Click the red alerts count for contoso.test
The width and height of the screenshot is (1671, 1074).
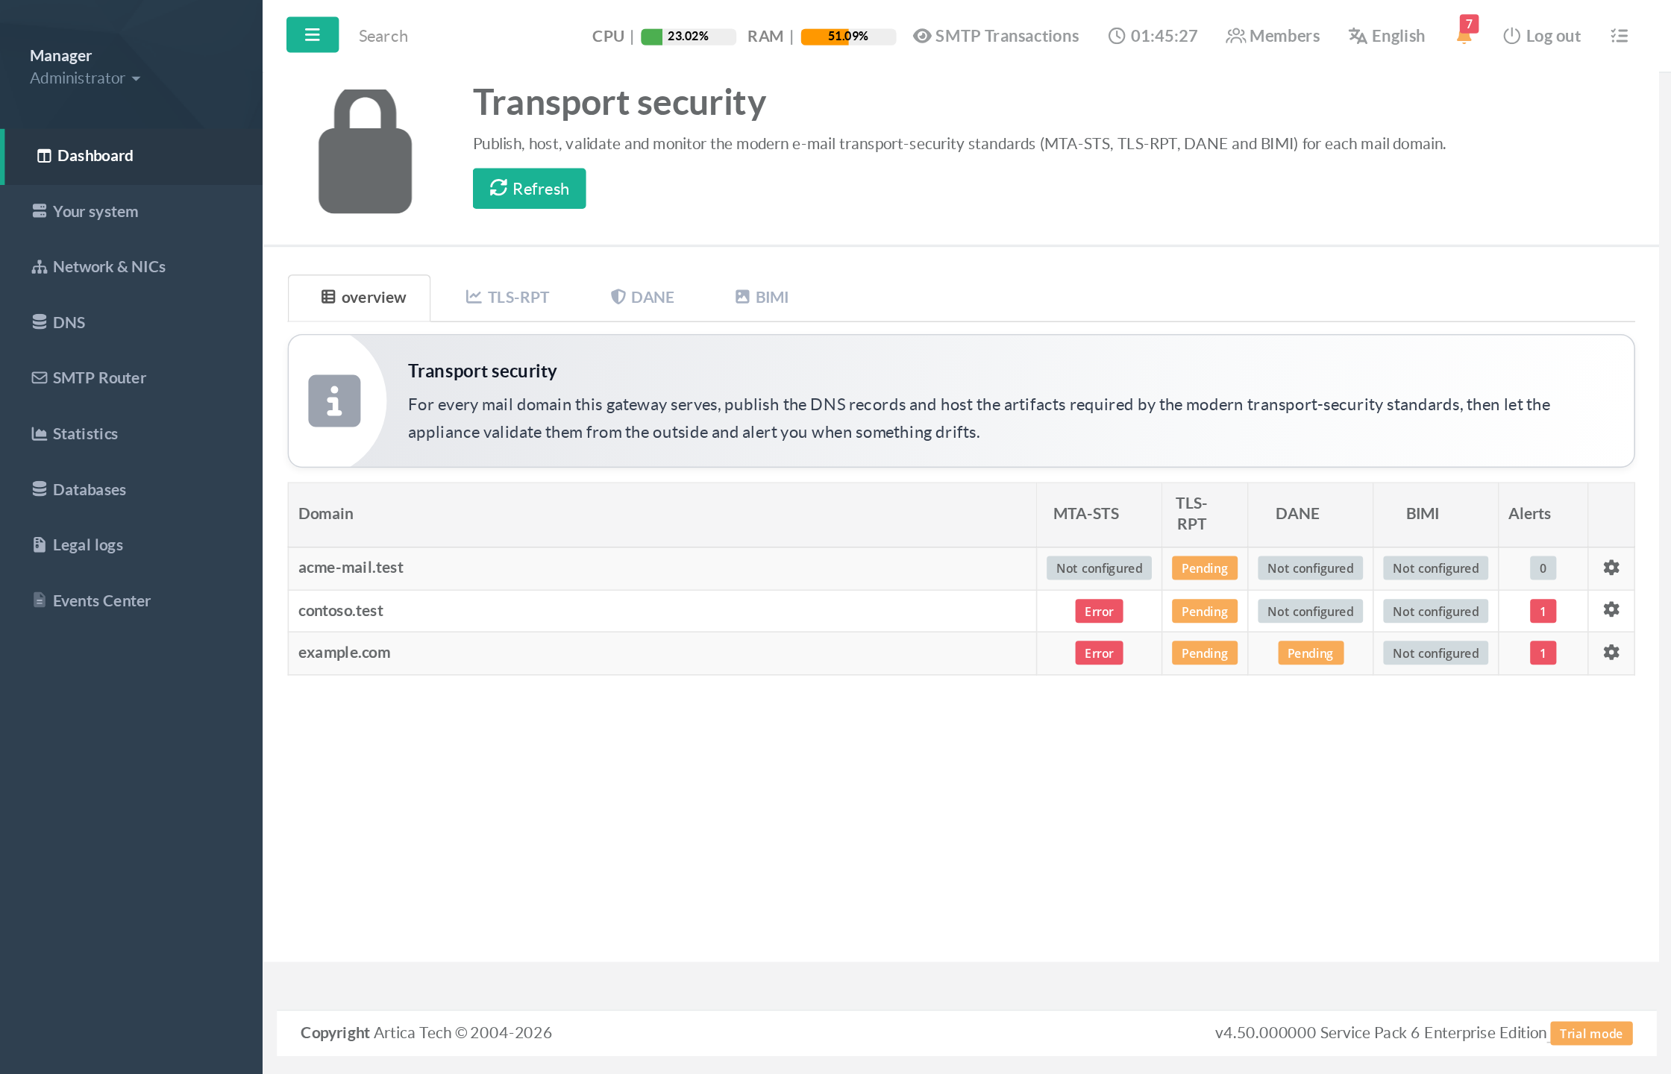pos(1543,612)
